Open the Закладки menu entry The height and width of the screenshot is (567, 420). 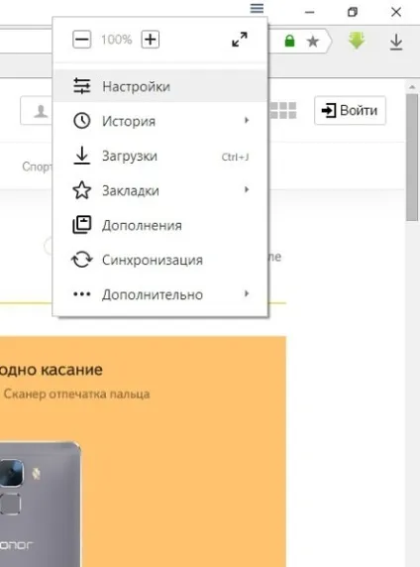(x=160, y=190)
